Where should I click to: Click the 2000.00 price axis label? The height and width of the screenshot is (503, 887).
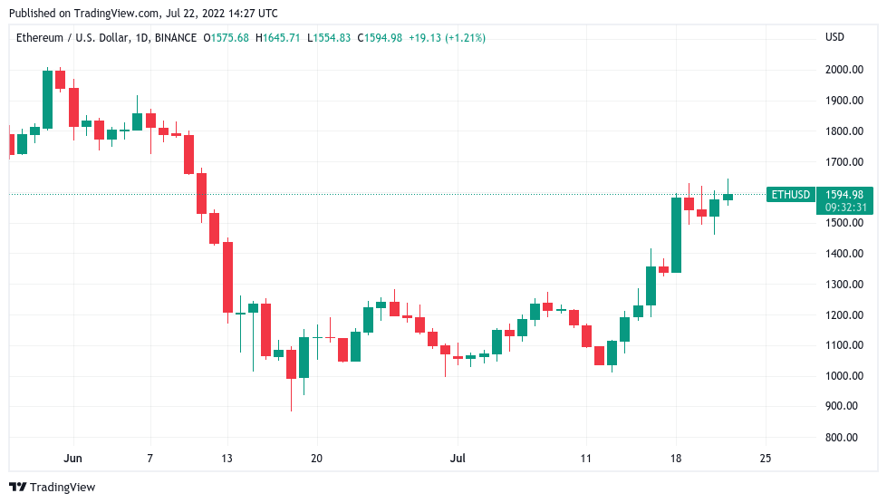pos(843,70)
